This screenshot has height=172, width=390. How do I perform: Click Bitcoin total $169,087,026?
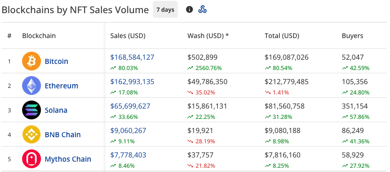click(287, 57)
